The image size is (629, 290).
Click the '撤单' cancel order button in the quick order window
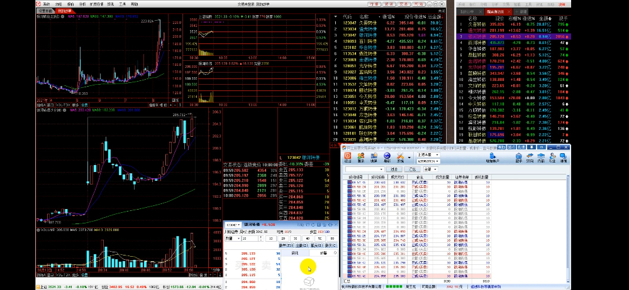click(286, 245)
